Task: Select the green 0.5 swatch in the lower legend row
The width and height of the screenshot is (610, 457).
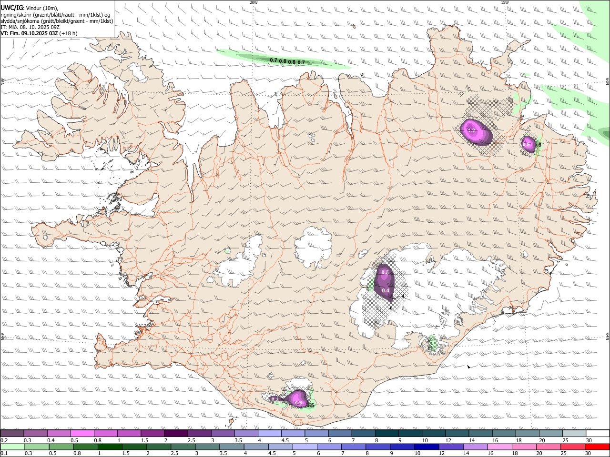Action: click(61, 447)
